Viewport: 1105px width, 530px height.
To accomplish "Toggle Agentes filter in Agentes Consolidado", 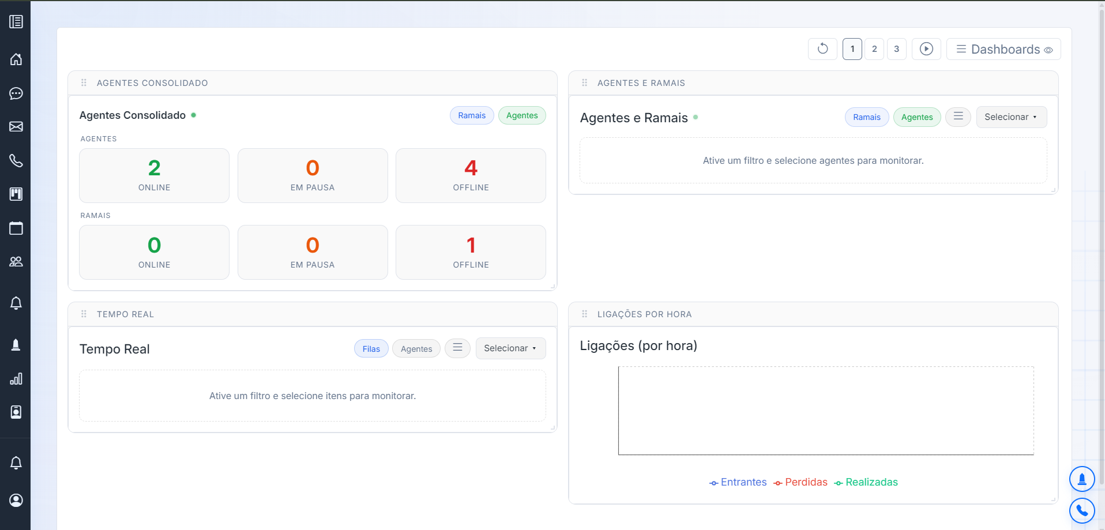I will (x=522, y=115).
